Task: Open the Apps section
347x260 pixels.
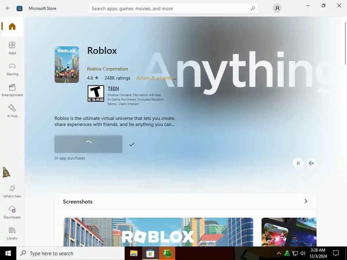Action: (12, 48)
